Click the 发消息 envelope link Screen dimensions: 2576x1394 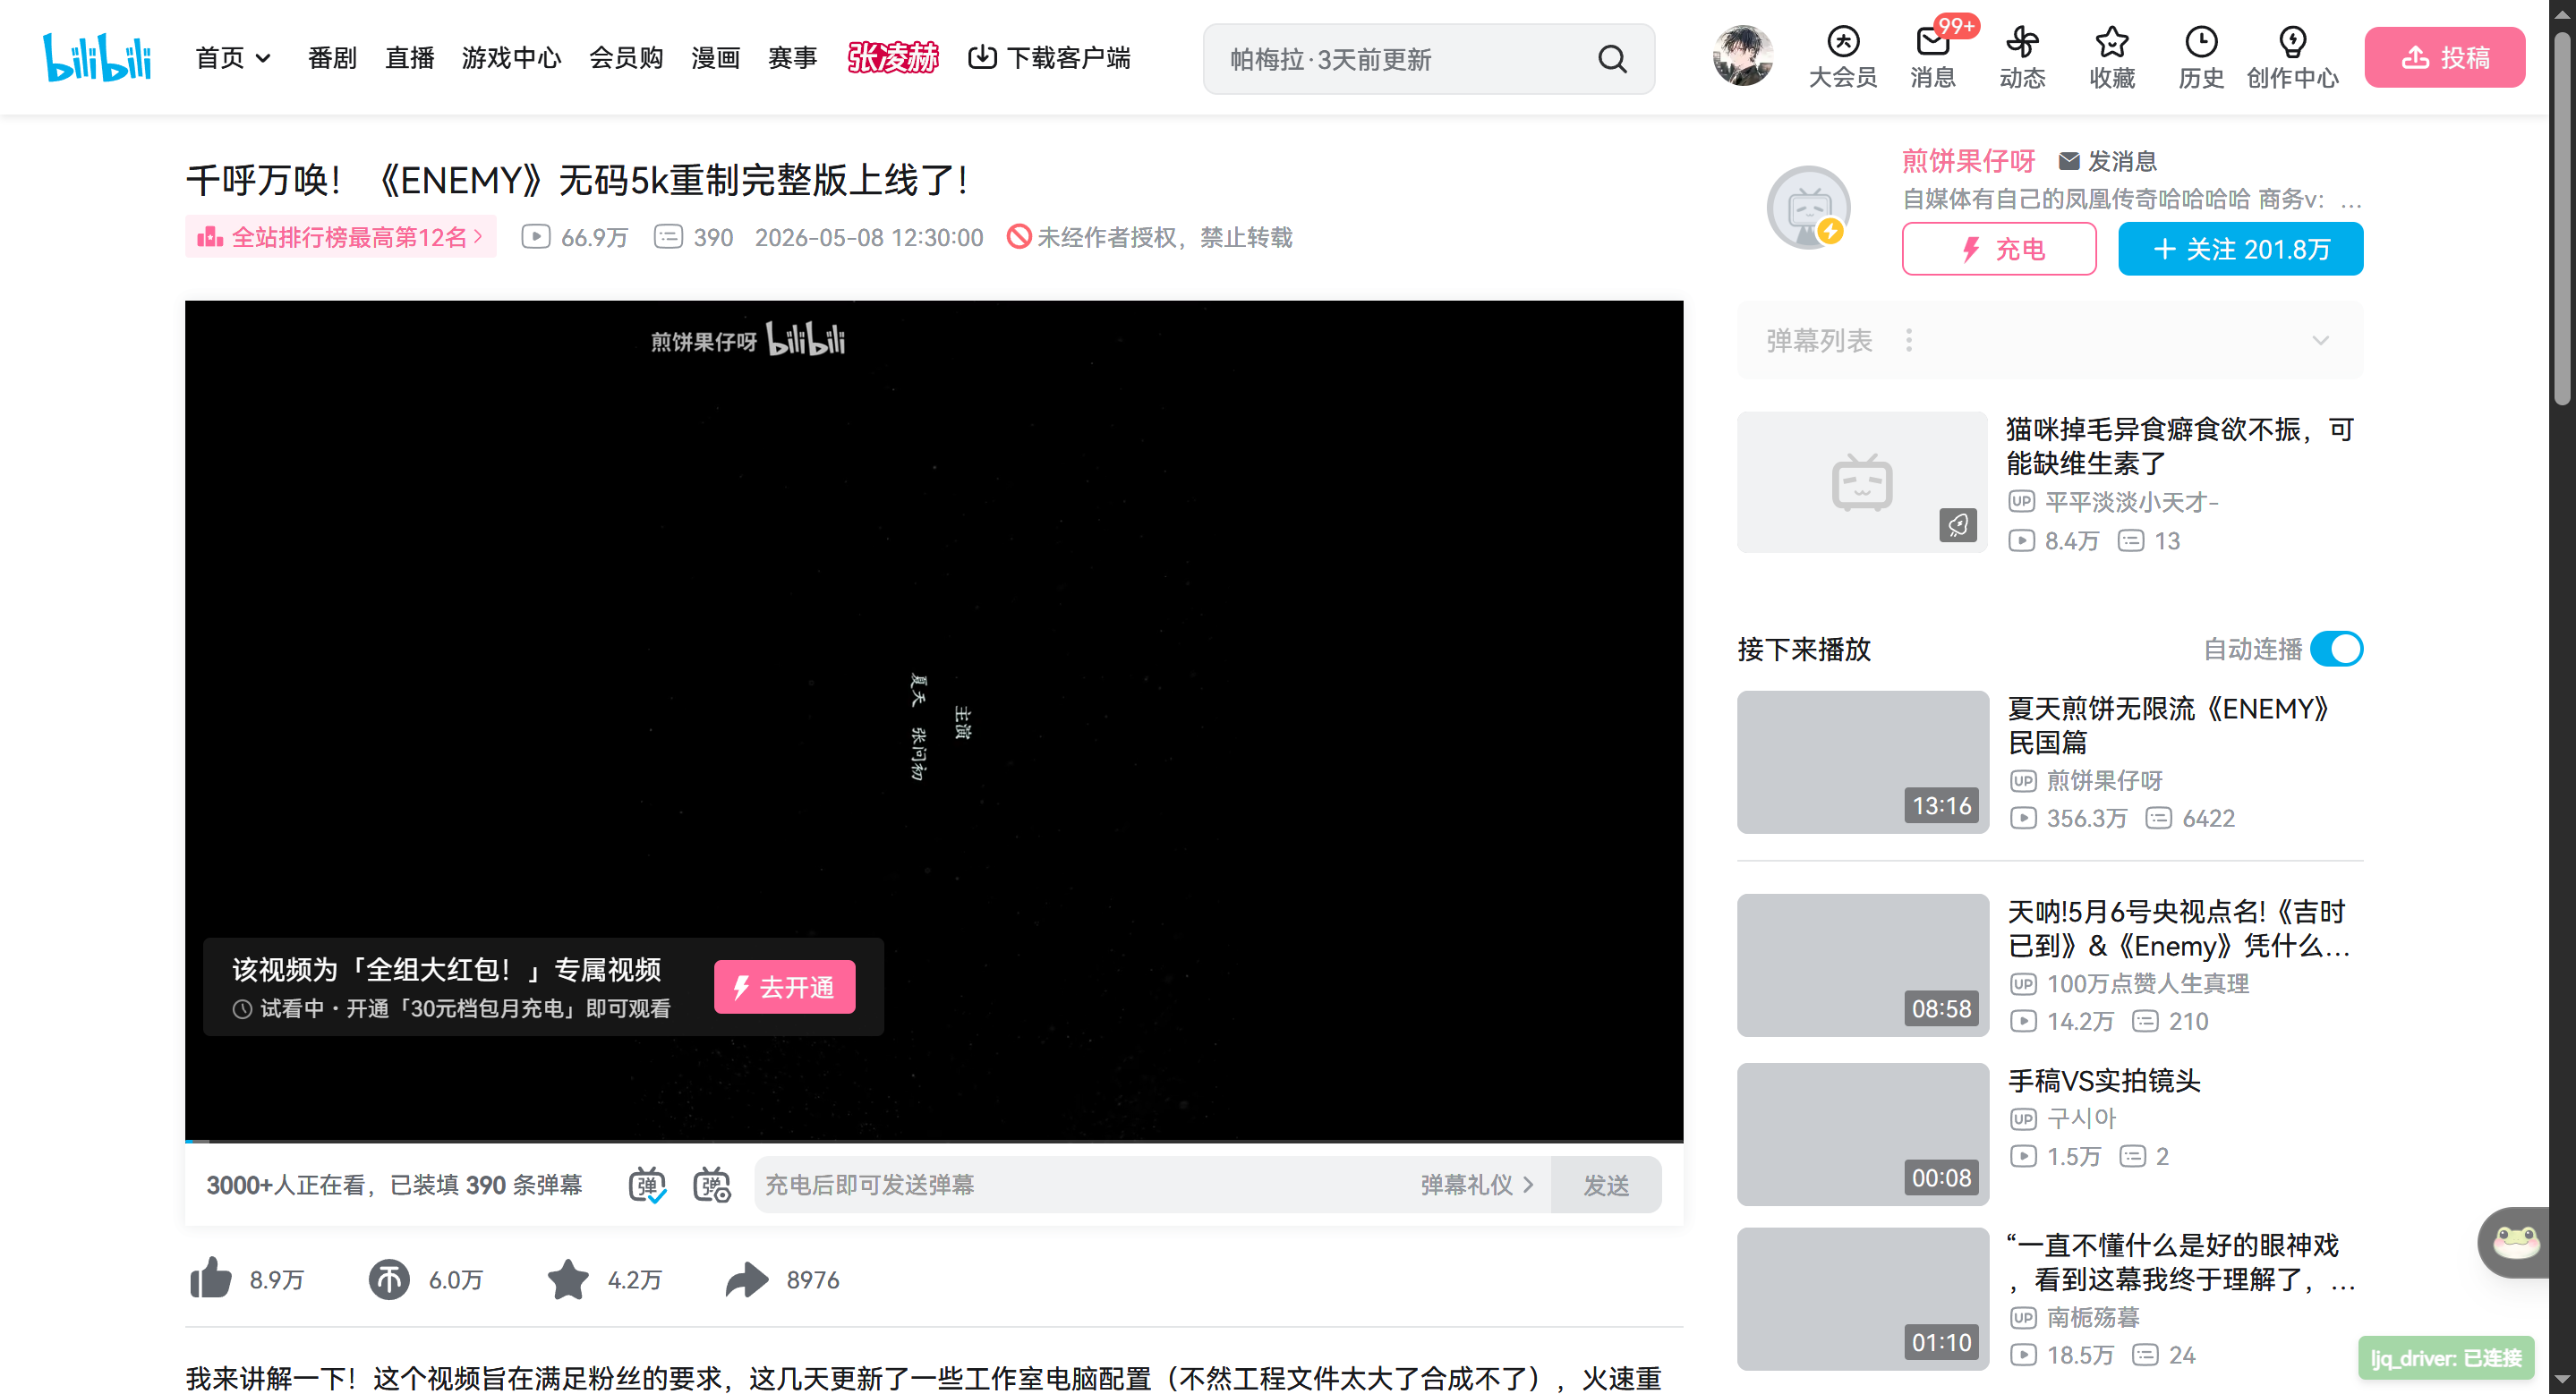click(2107, 161)
